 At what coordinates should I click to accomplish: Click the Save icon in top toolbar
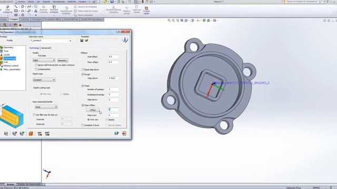pyautogui.click(x=112, y=2)
